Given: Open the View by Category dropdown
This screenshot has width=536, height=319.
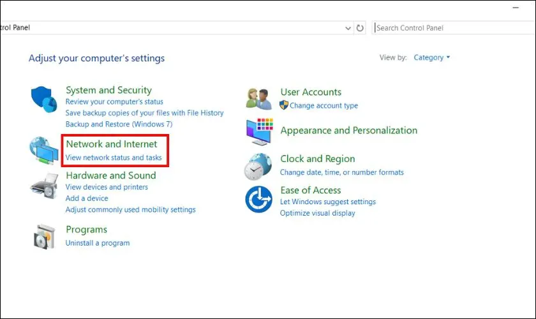Looking at the screenshot, I should tap(431, 57).
